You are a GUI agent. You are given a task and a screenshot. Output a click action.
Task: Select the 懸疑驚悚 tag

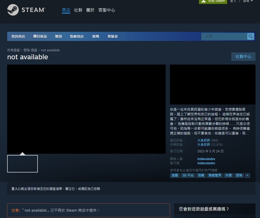[215, 175]
